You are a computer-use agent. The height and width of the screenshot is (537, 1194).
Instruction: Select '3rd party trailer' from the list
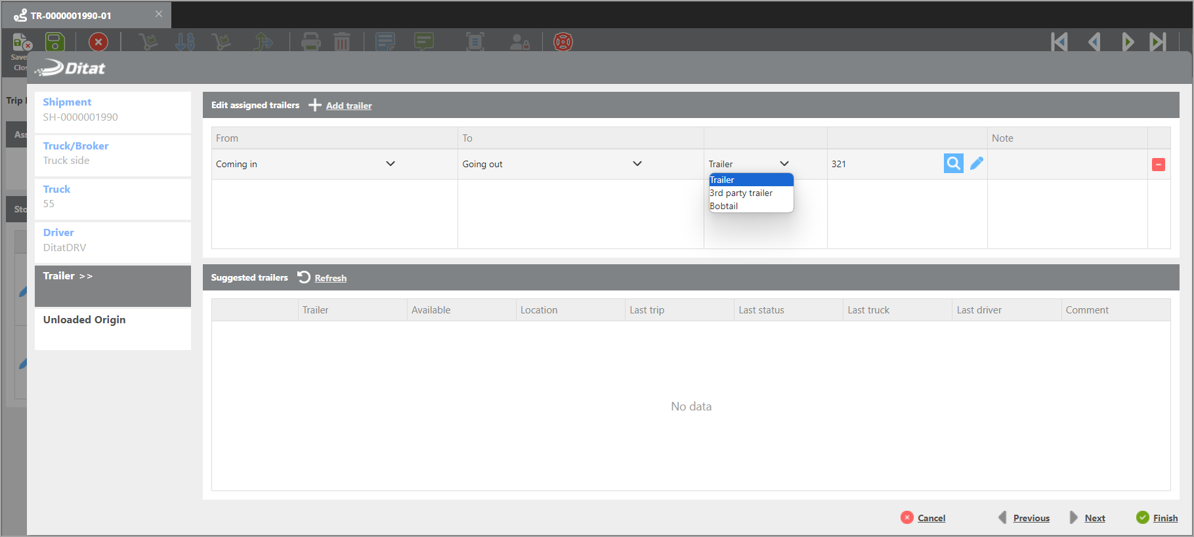(741, 193)
